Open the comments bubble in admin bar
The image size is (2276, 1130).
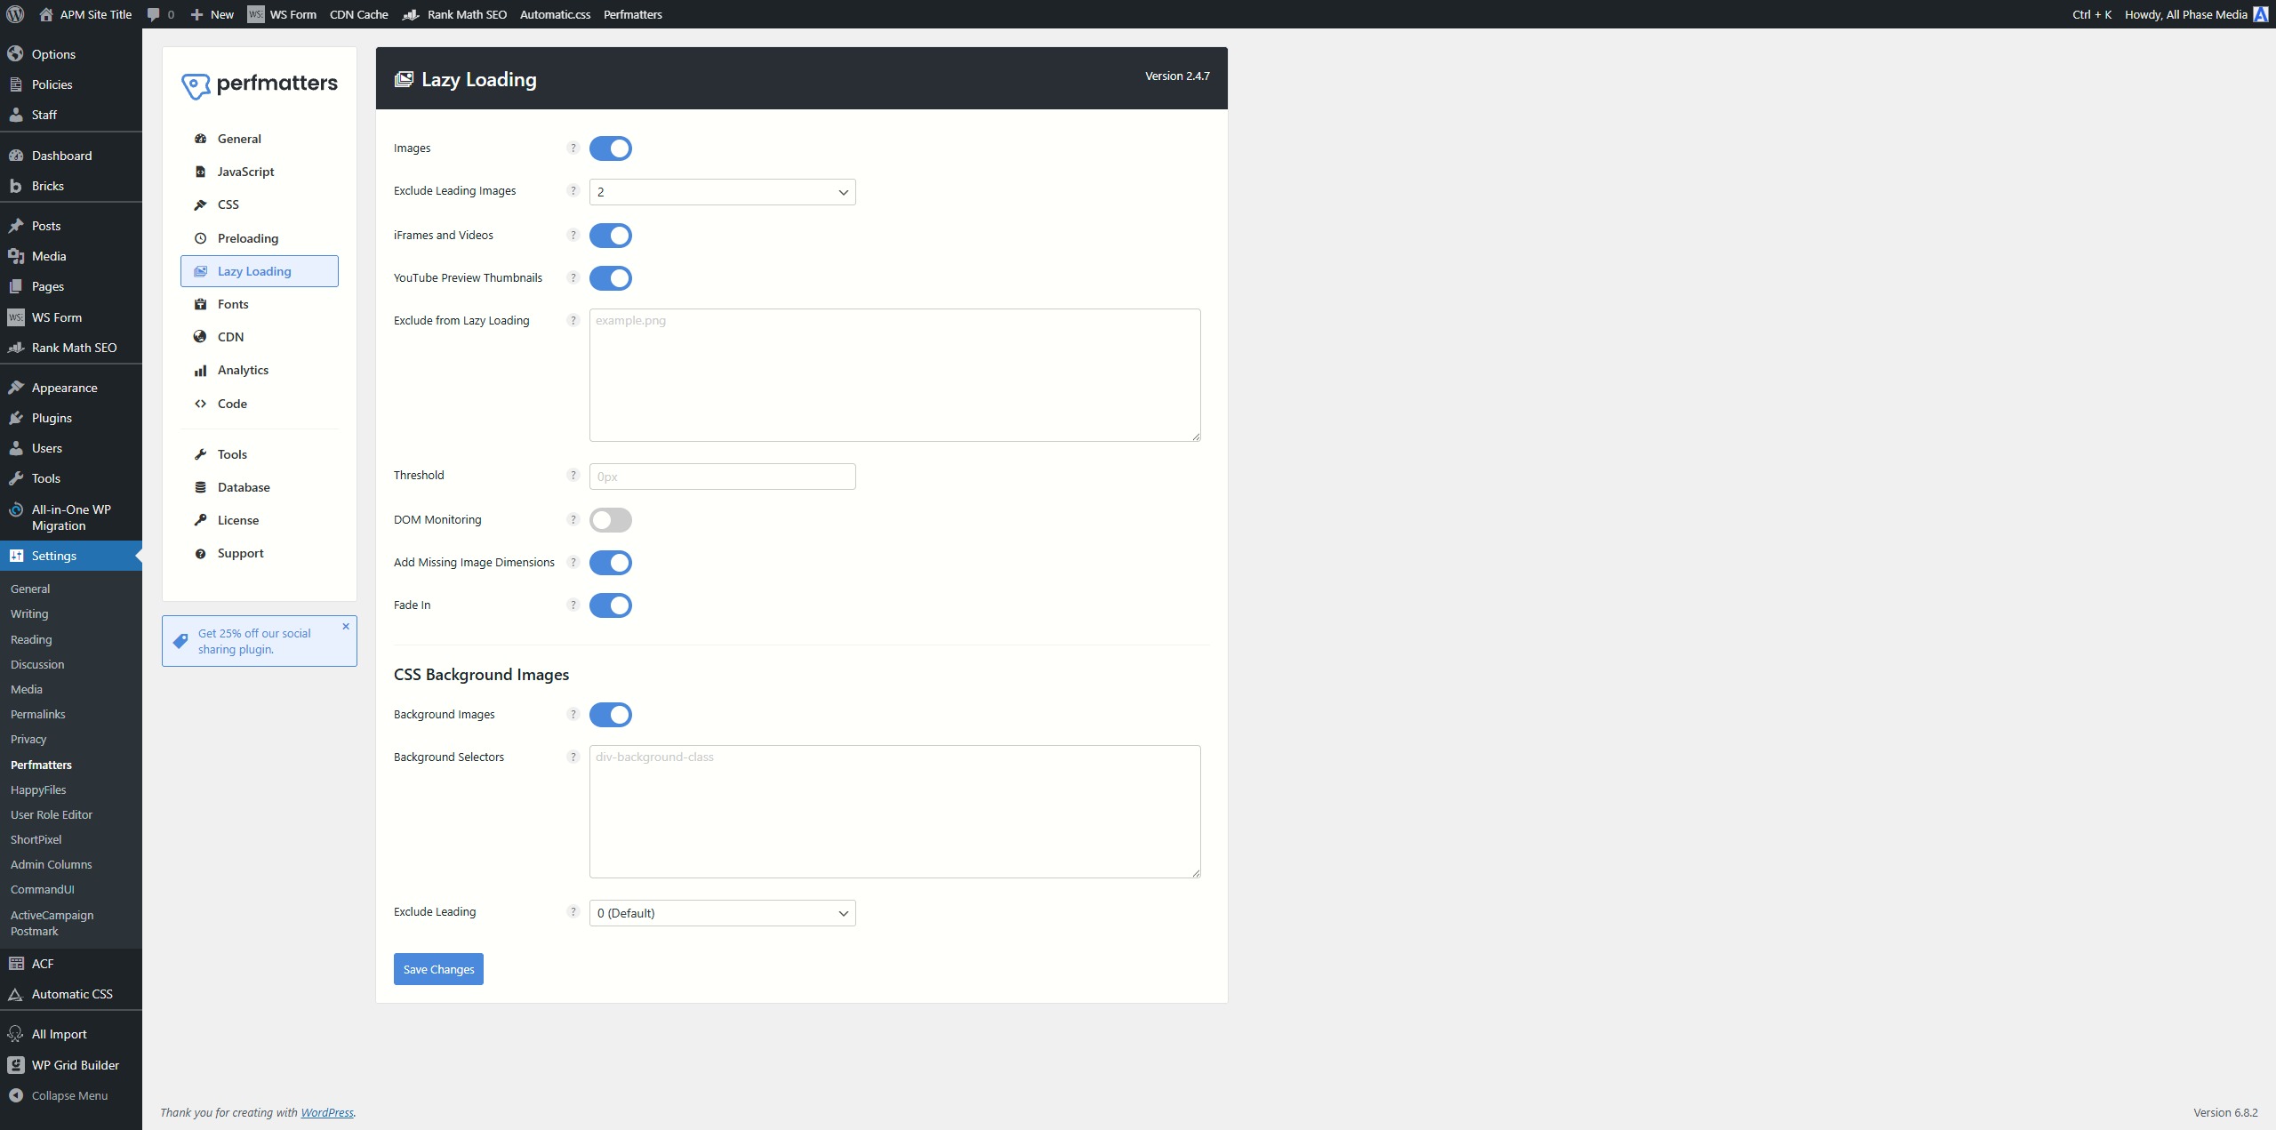(x=160, y=14)
